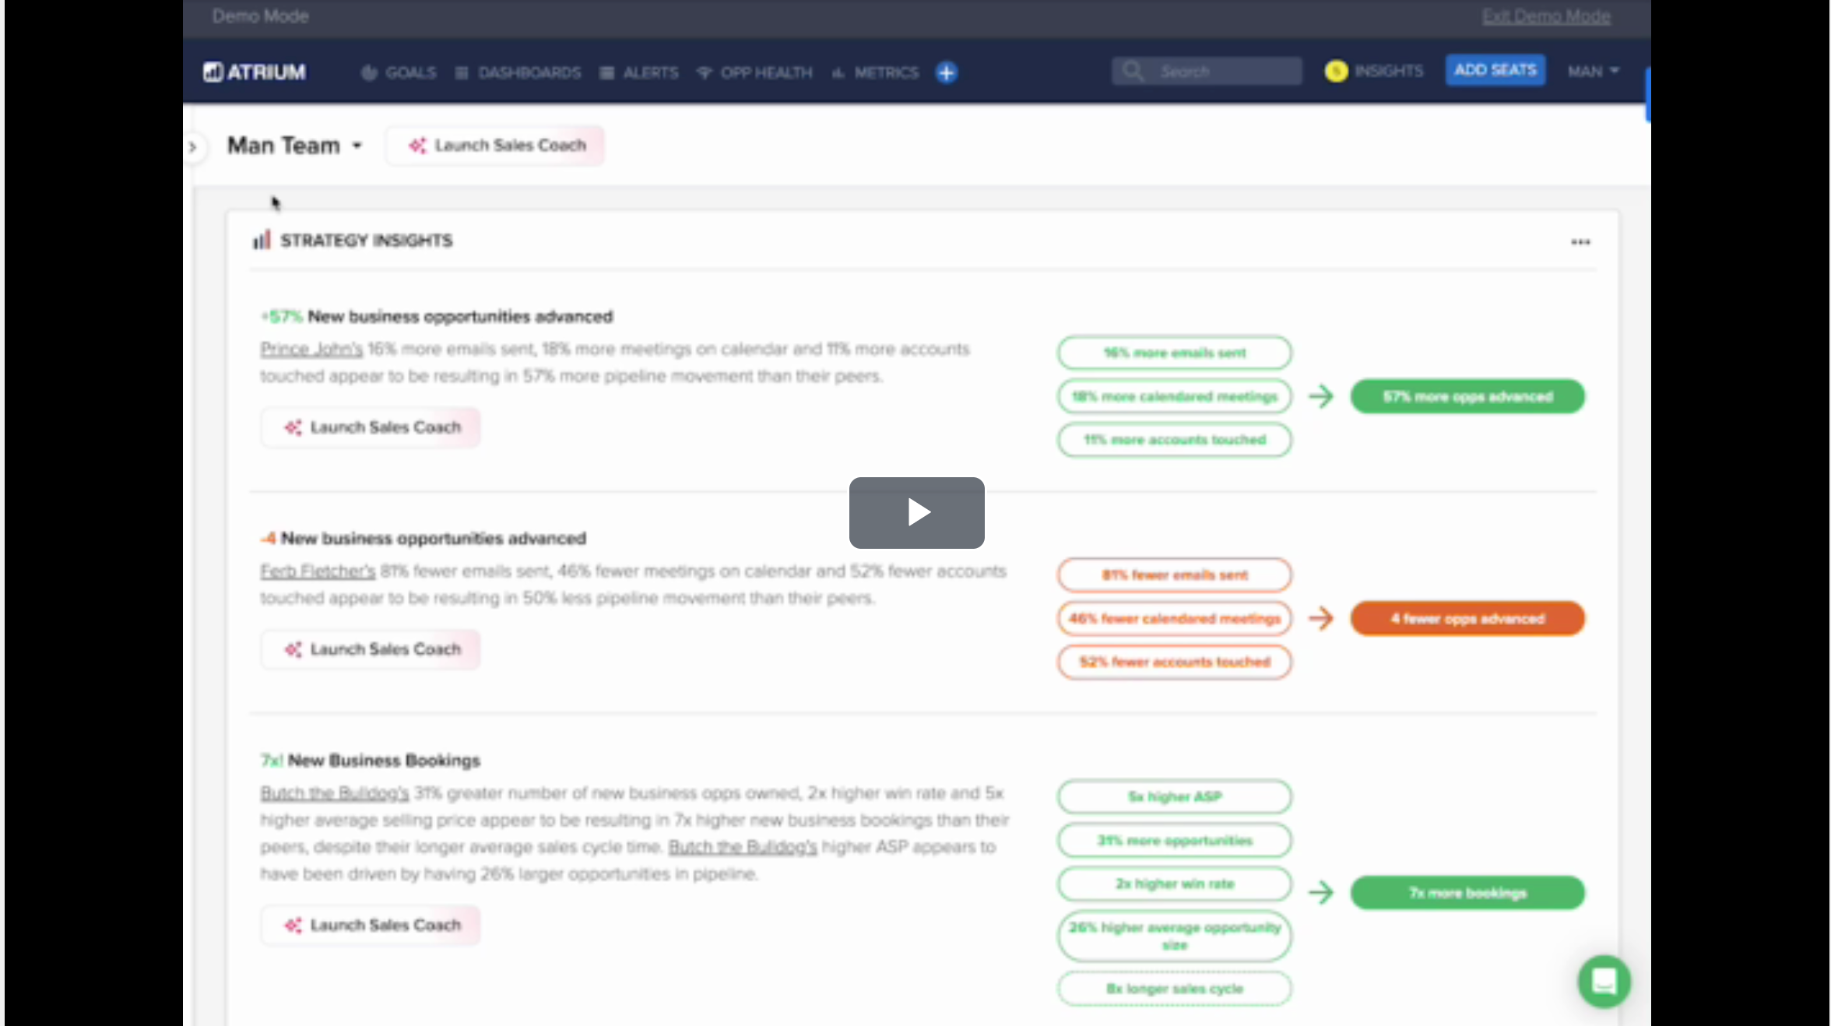The height and width of the screenshot is (1026, 1831).
Task: Launch Sales Coach for Ferb Fletcher insight
Action: tap(371, 649)
